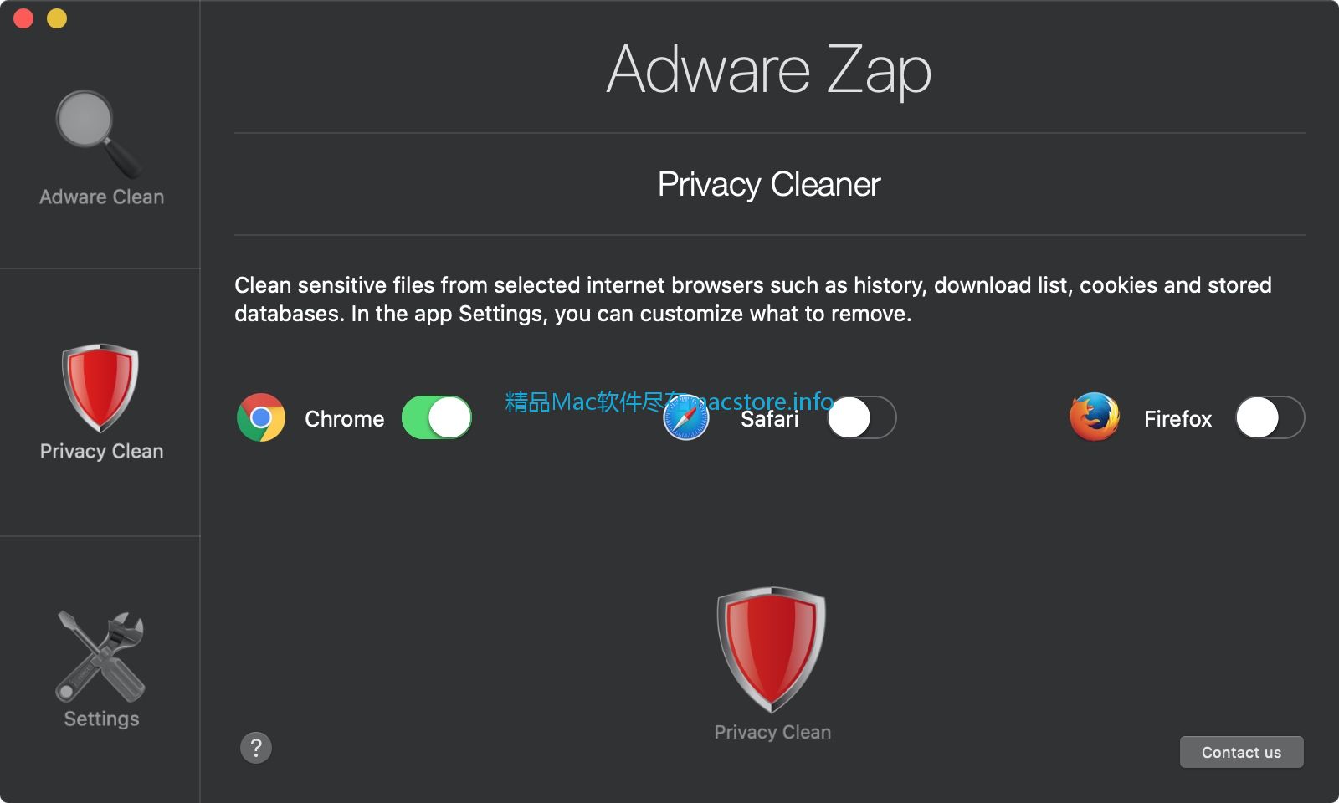Click the Safari compass icon
Viewport: 1339px width, 803px height.
tap(686, 417)
